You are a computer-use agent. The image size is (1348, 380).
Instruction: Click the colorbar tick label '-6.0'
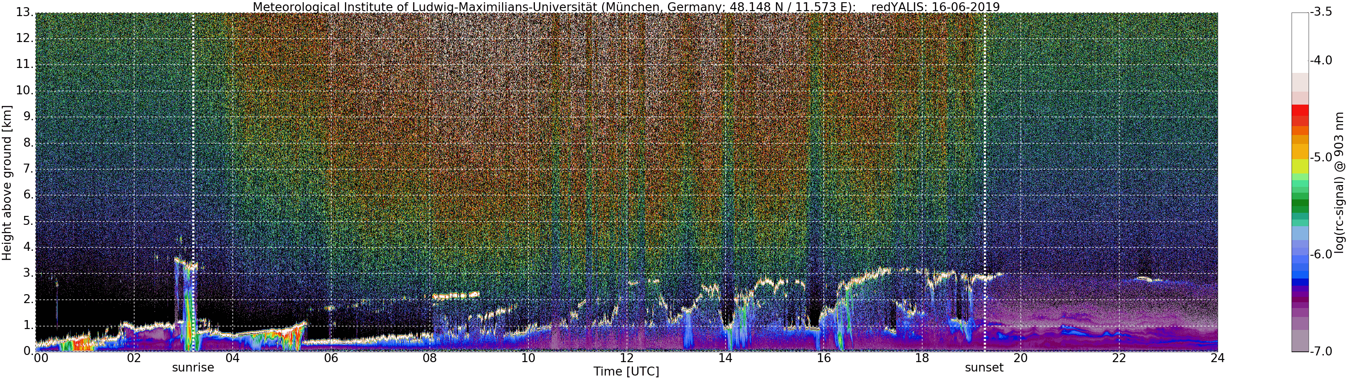tap(1321, 255)
